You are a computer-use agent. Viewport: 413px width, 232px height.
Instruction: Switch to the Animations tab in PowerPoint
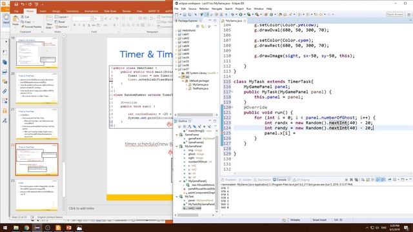tap(91, 11)
